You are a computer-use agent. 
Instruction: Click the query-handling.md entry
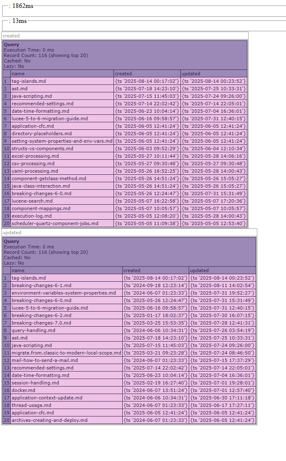click(33, 330)
